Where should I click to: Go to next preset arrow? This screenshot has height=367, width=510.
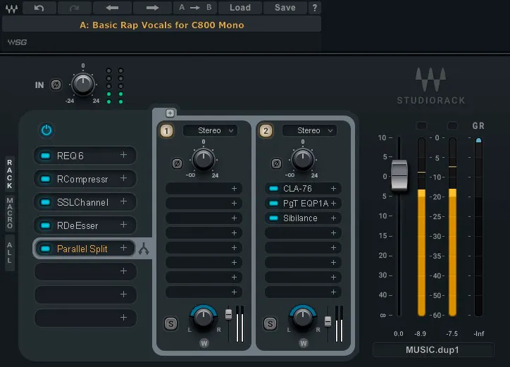[x=152, y=8]
